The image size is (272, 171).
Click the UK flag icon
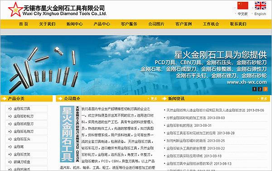[260, 5]
